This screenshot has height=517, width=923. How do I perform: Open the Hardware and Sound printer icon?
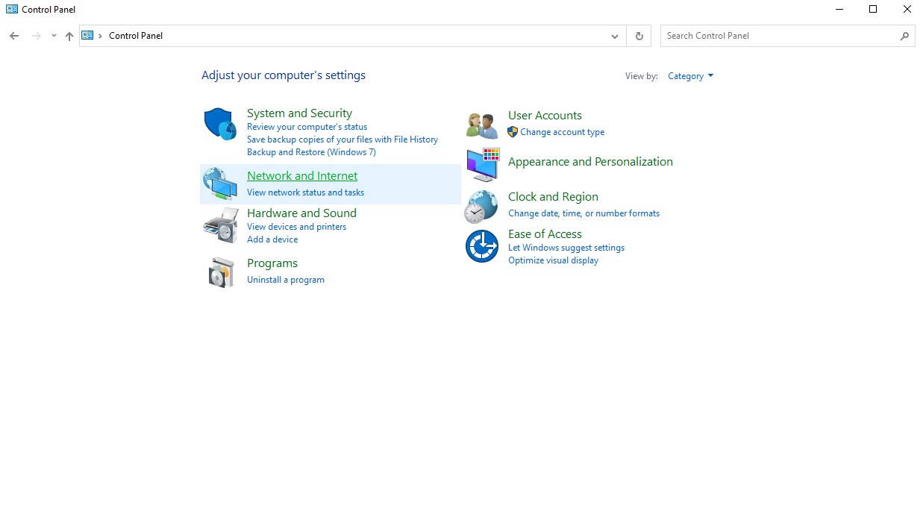220,225
